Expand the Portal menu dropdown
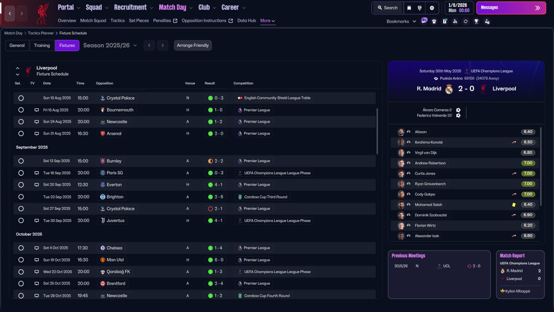 tap(78, 8)
